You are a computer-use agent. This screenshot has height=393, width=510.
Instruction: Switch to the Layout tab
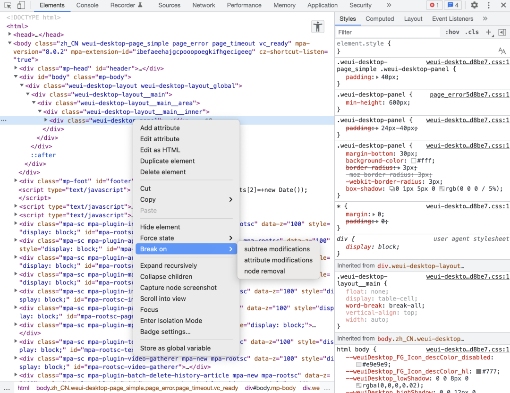(x=413, y=18)
